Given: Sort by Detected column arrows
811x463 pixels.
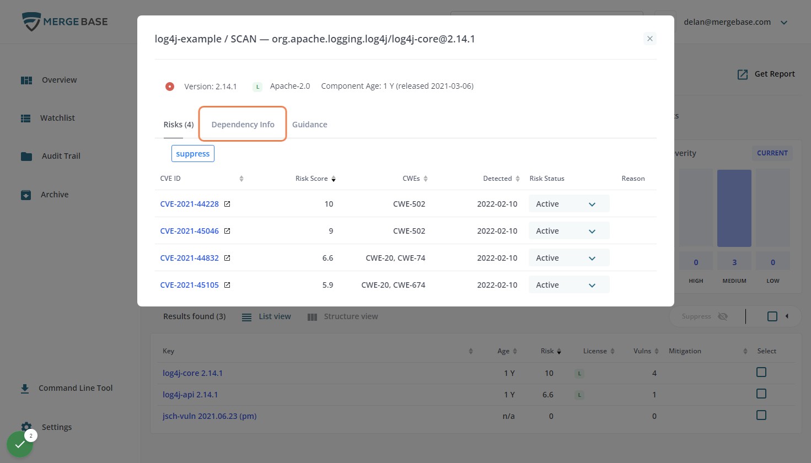Looking at the screenshot, I should coord(518,179).
